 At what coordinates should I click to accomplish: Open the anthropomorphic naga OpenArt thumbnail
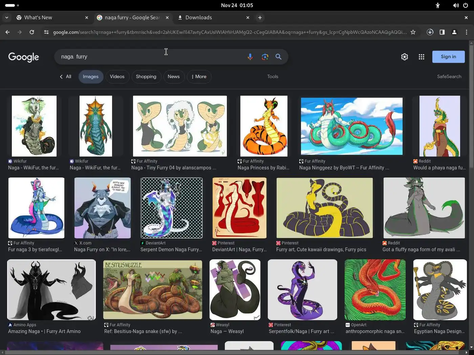375,290
